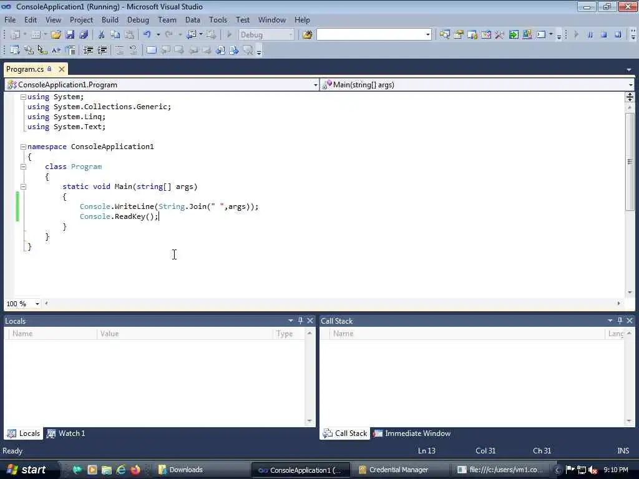This screenshot has width=639, height=479.
Task: Click the Break All pause icon
Action: coord(590,35)
